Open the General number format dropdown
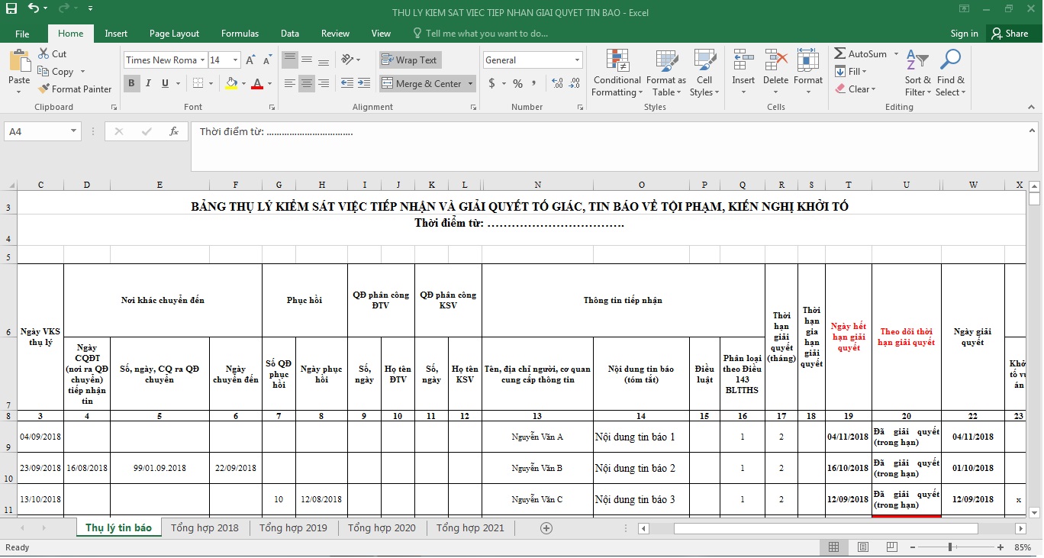This screenshot has height=558, width=1044. point(577,60)
